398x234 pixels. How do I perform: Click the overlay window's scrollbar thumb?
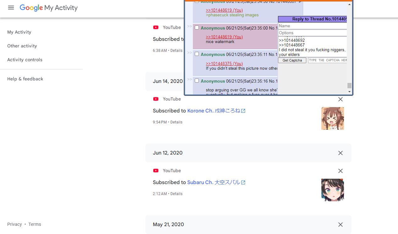[x=350, y=85]
